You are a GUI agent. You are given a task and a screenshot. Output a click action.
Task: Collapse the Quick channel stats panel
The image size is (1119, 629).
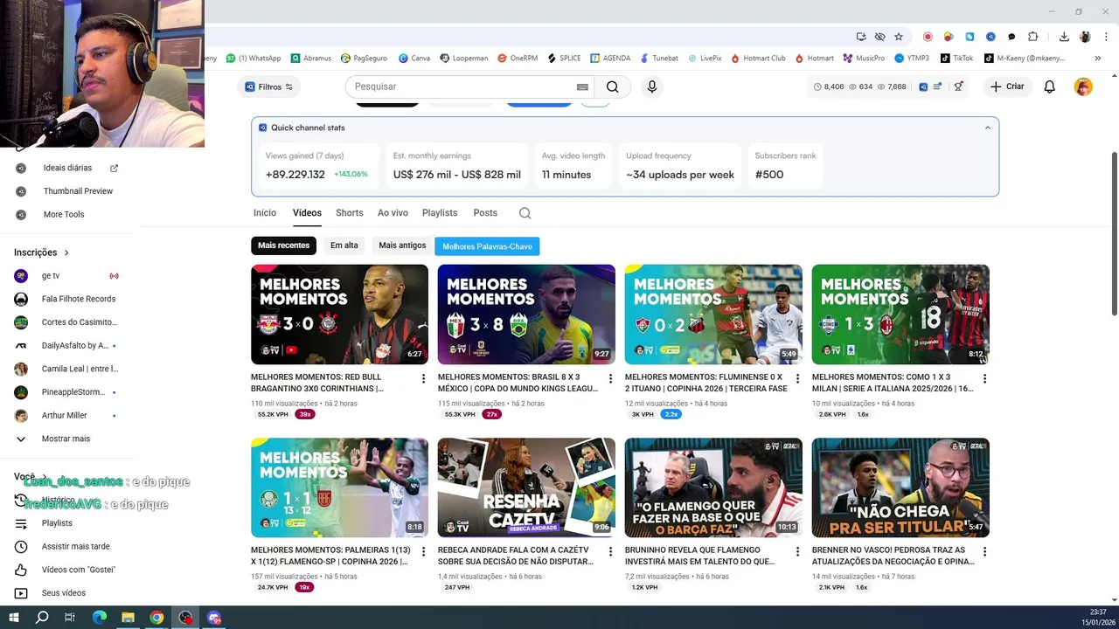point(988,128)
